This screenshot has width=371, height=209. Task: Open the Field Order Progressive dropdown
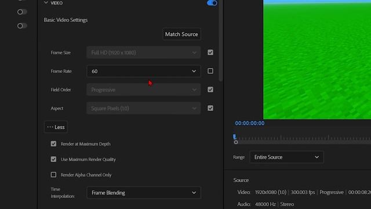(144, 89)
